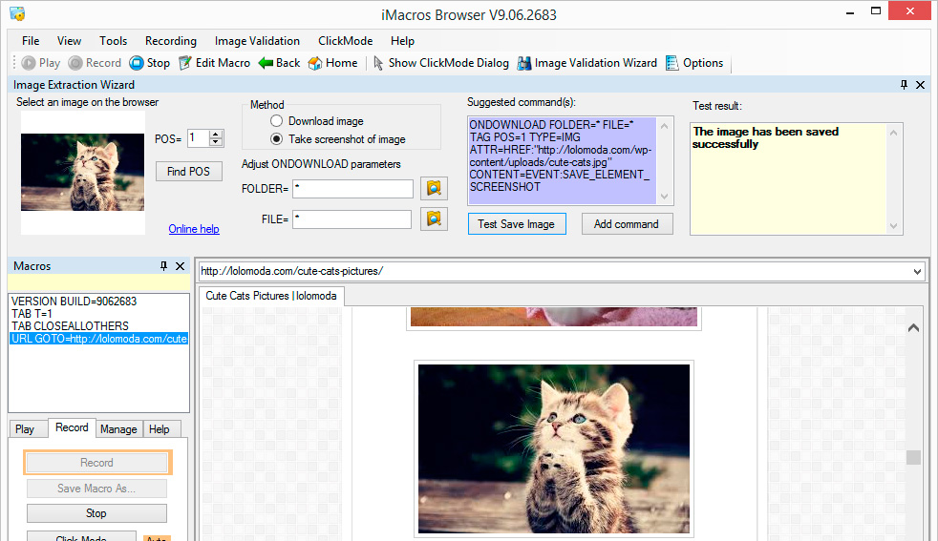Click the Stop toolbar icon
The image size is (938, 541).
coord(137,63)
